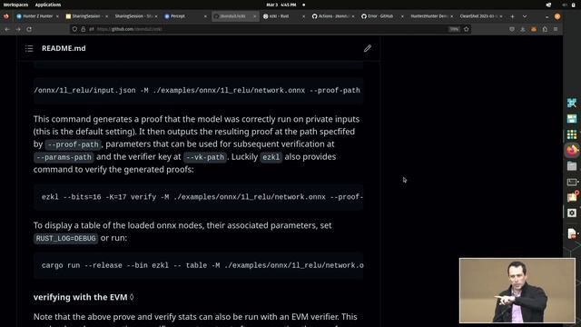Open the clock date Mar 3 menu
This screenshot has width=581, height=327.
point(281,5)
